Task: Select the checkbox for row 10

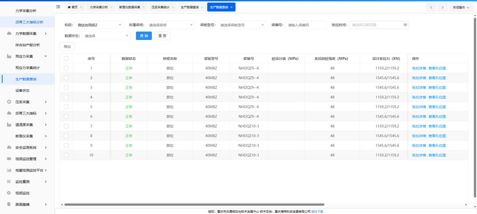Action: 66,155
